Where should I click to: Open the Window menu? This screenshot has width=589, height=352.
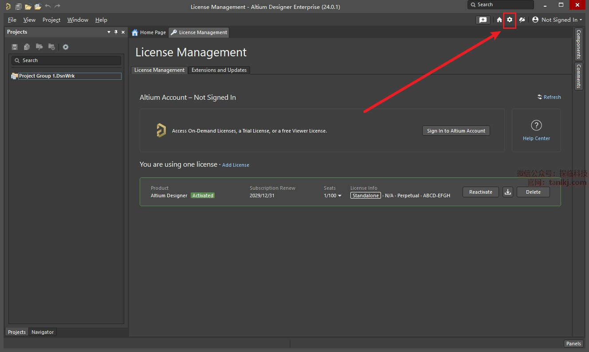click(x=78, y=20)
